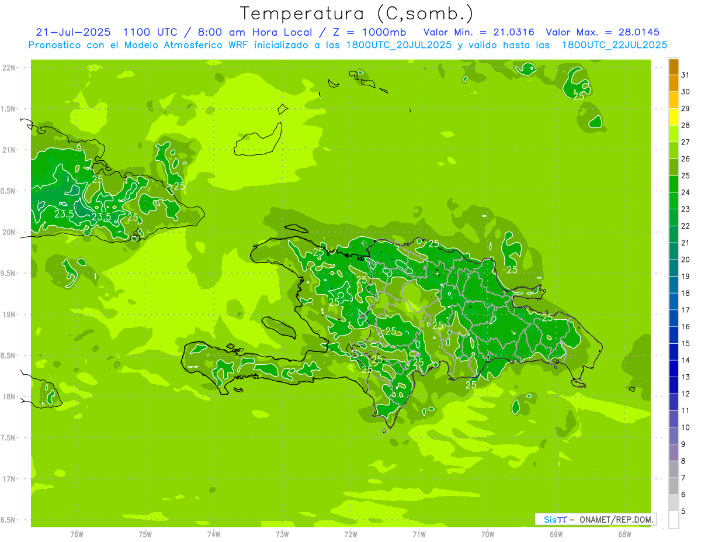Select the "Valor Max. = 28.0145" value
This screenshot has width=701, height=542.
coord(602,32)
